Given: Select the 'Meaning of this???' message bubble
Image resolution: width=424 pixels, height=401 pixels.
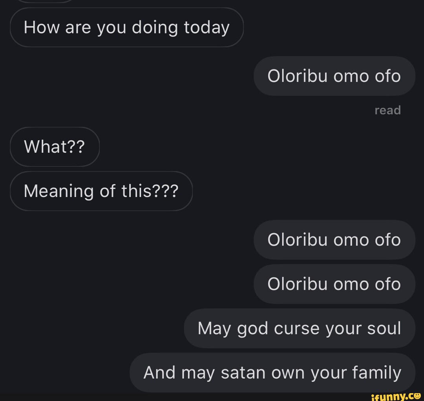Looking at the screenshot, I should click(x=101, y=191).
